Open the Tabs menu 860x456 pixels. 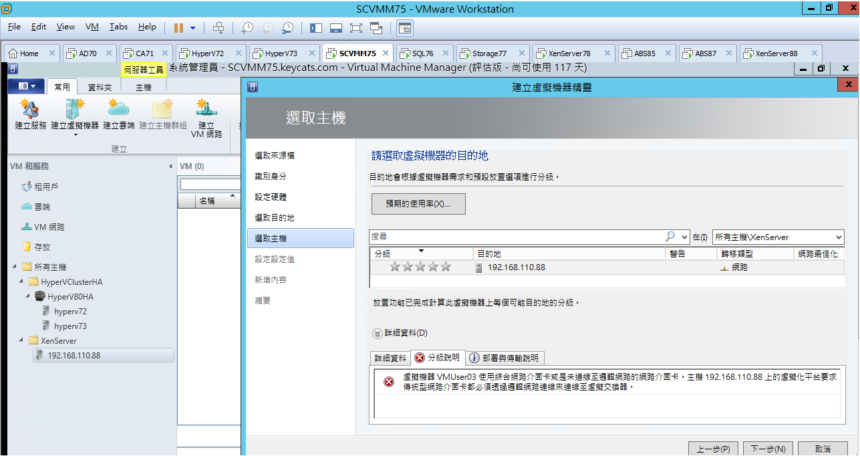point(118,27)
